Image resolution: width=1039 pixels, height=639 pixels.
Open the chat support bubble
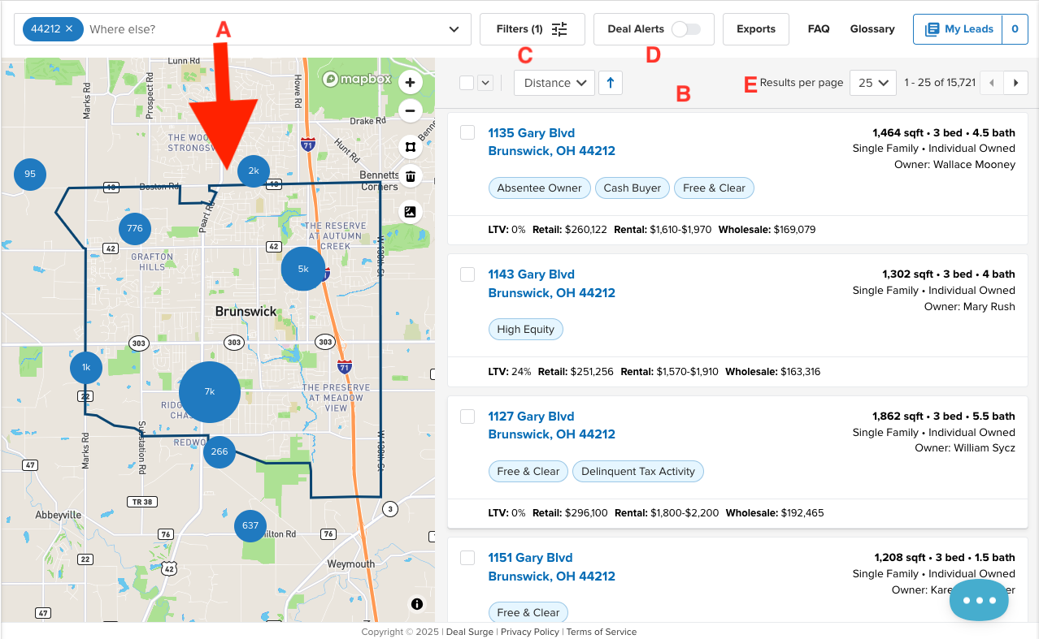979,600
